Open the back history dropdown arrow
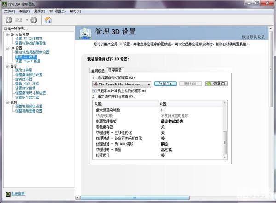The width and height of the screenshot is (276, 203). pyautogui.click(x=27, y=20)
